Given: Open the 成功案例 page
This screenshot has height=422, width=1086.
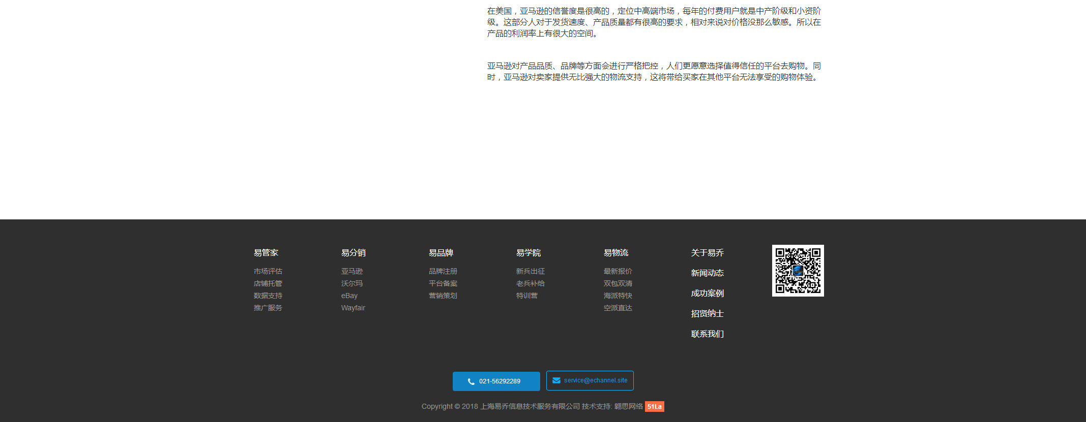Looking at the screenshot, I should point(707,294).
